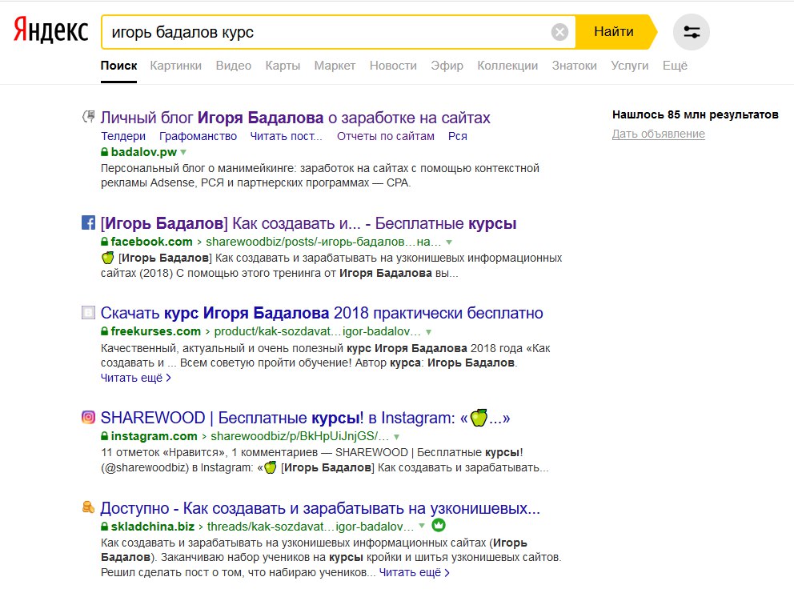Switch to the Услуги tab
Image resolution: width=794 pixels, height=593 pixels.
[629, 66]
